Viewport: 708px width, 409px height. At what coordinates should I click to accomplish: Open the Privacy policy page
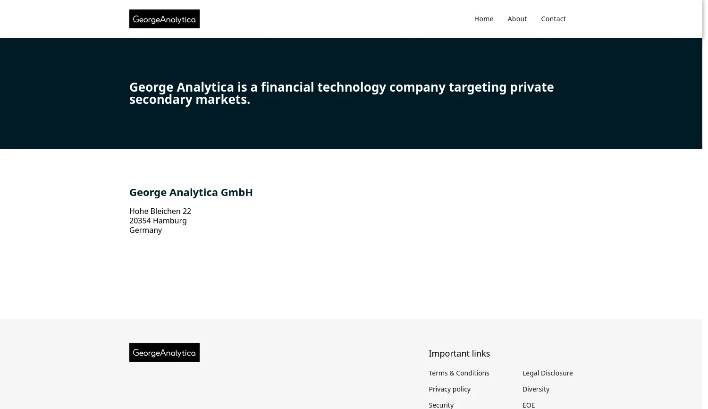pyautogui.click(x=449, y=389)
